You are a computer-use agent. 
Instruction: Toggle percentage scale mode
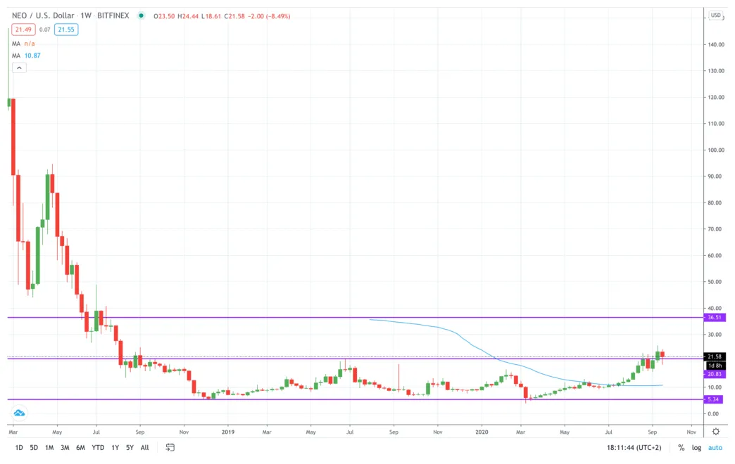coord(680,447)
